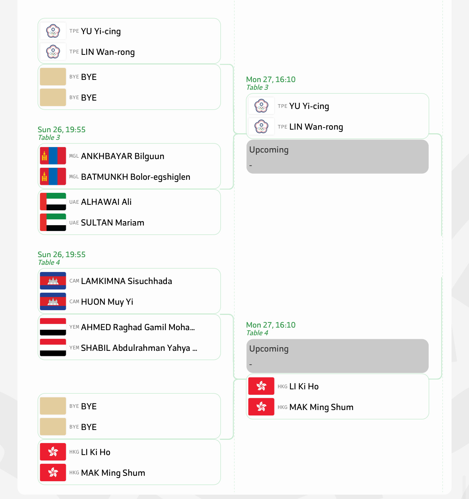Click Cambodia flag beside HUON Muy Yi
The width and height of the screenshot is (469, 499).
[53, 301]
